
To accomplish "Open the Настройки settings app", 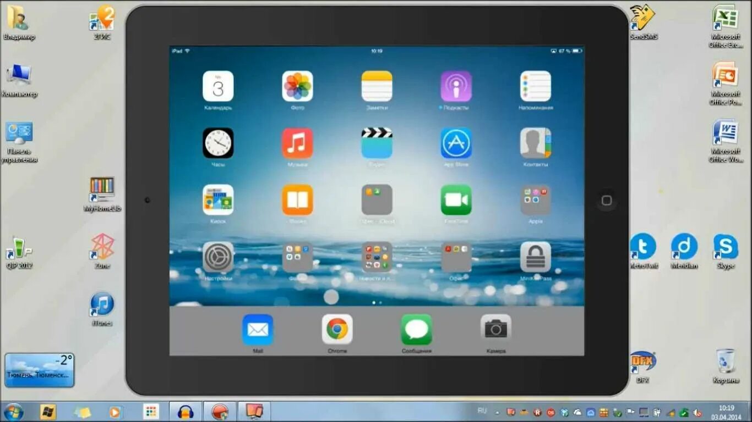I will [218, 257].
